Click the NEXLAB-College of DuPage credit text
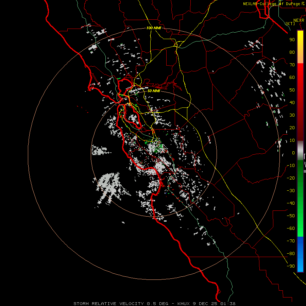 (x=273, y=4)
